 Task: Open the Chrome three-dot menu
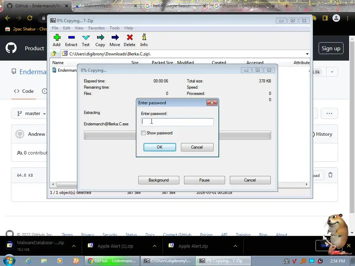(x=347, y=18)
